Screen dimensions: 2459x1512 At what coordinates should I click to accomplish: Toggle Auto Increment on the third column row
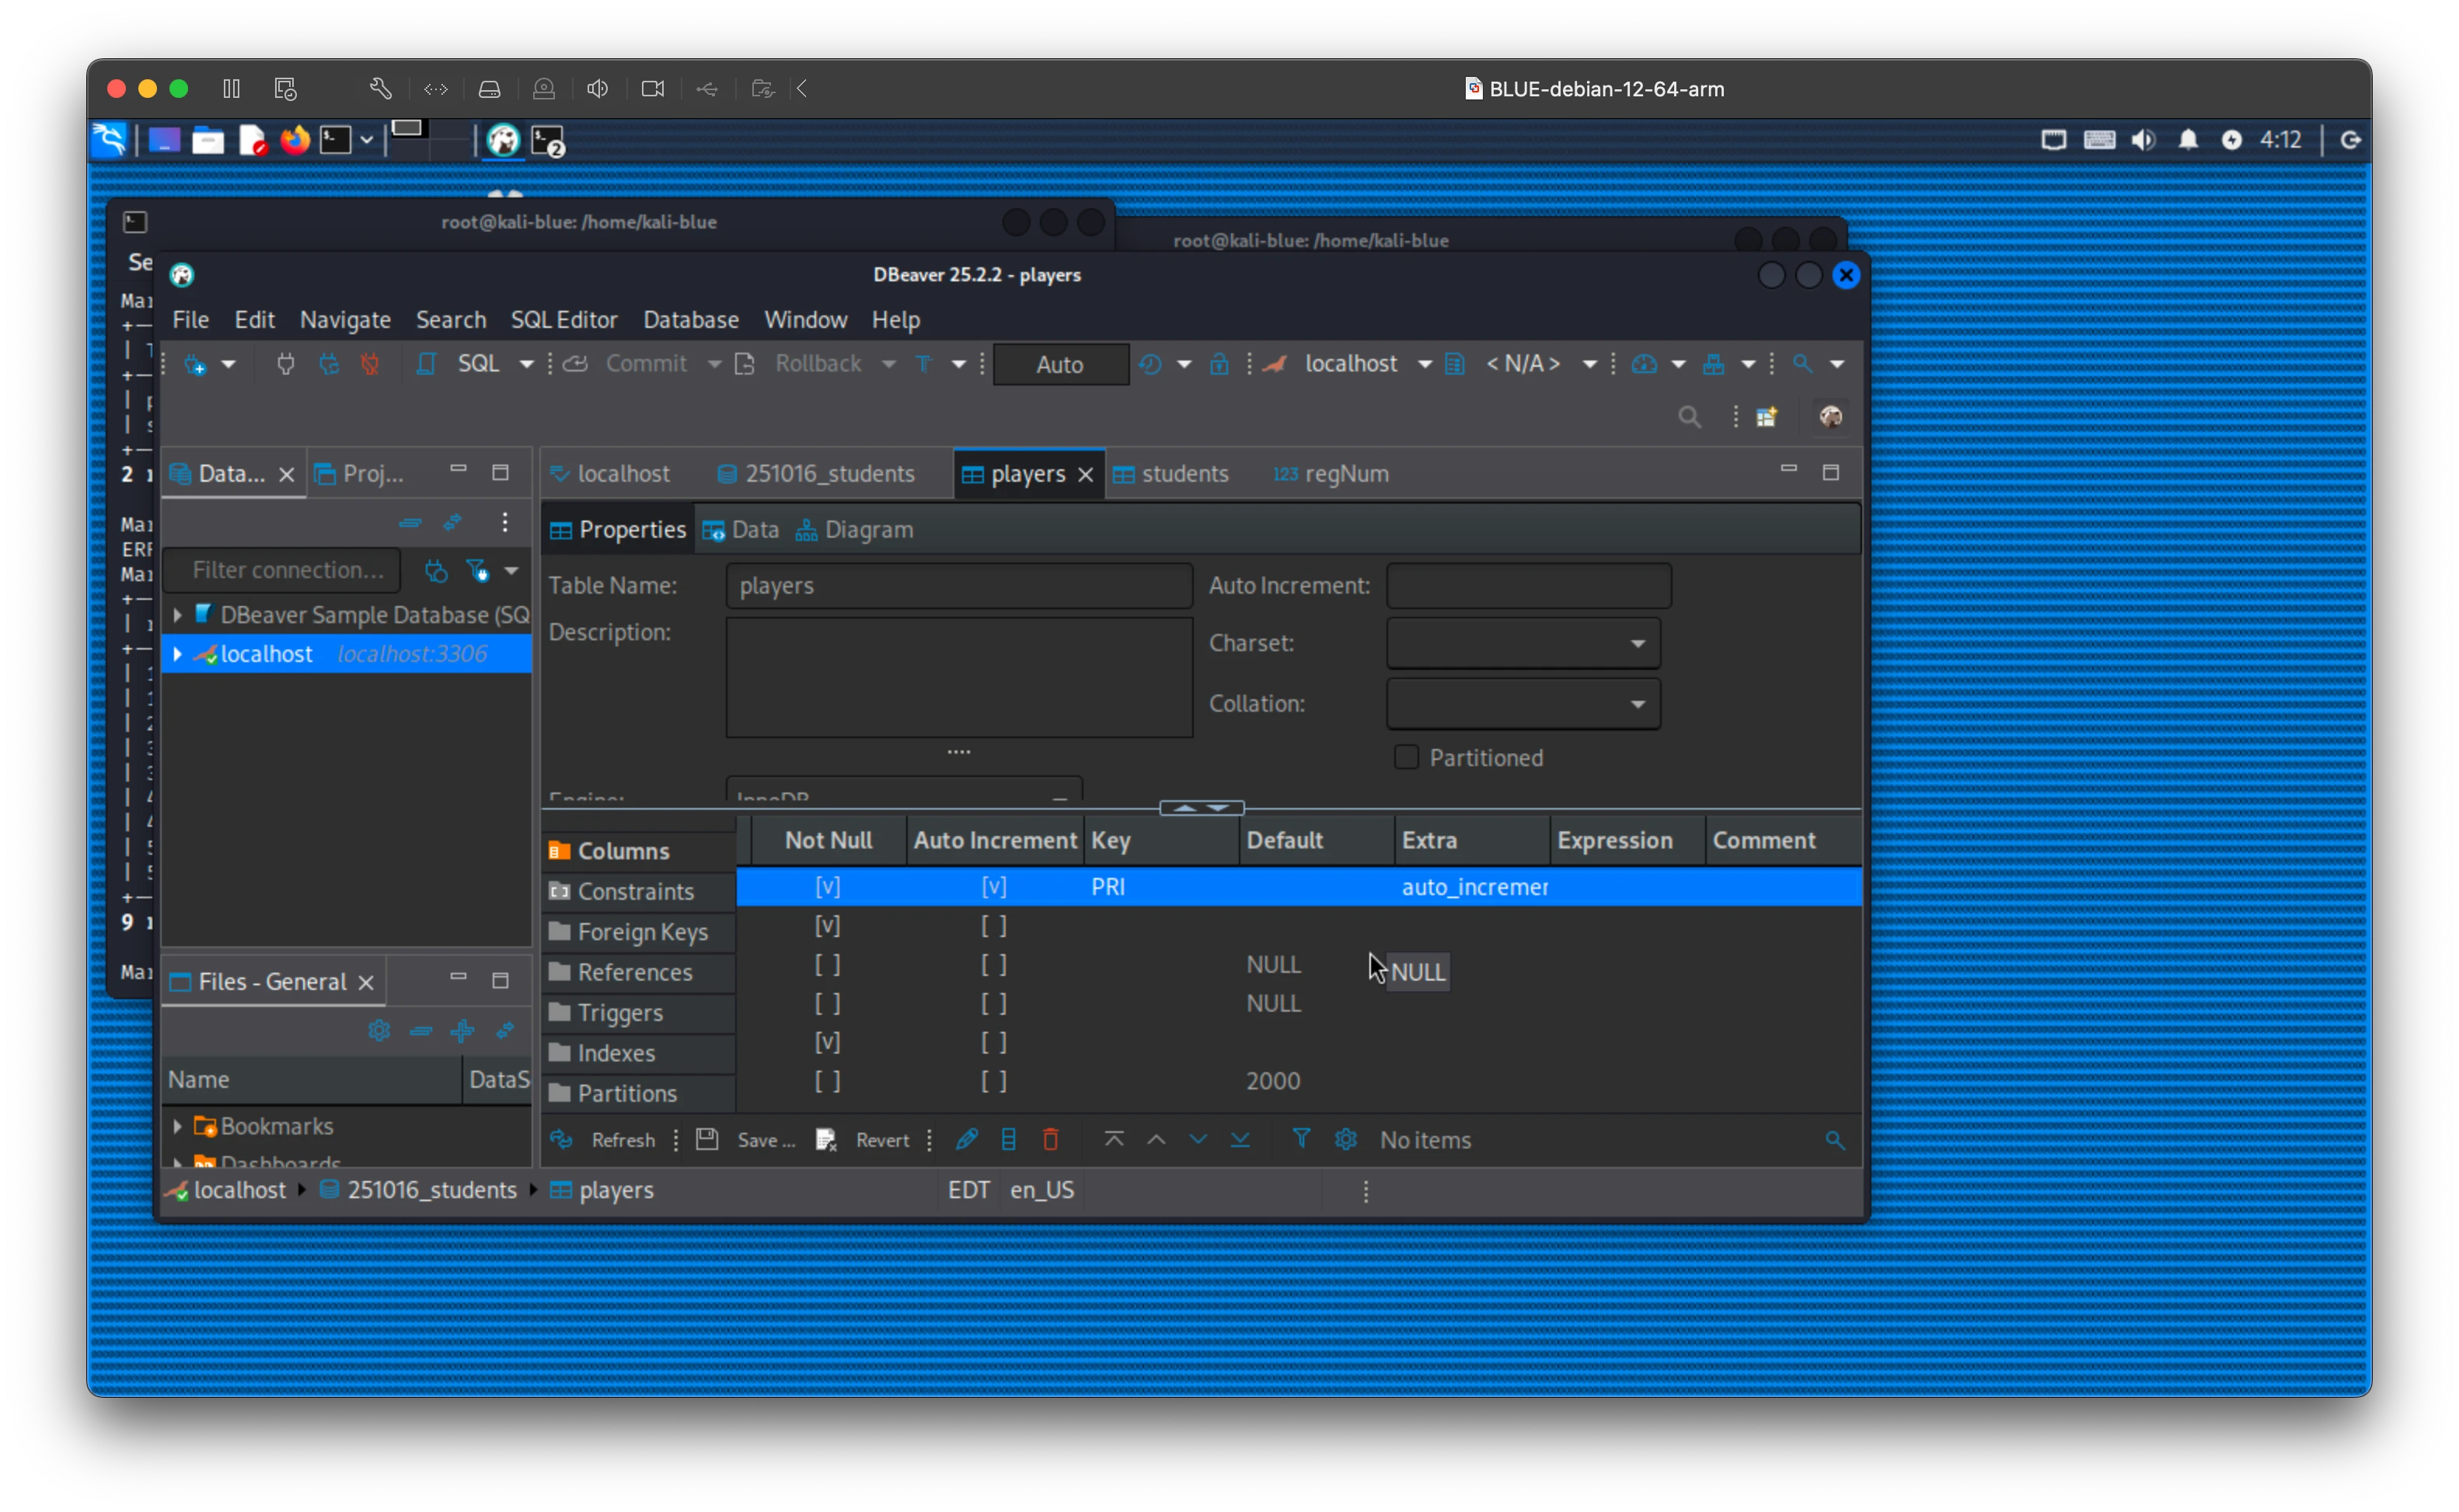(x=993, y=965)
